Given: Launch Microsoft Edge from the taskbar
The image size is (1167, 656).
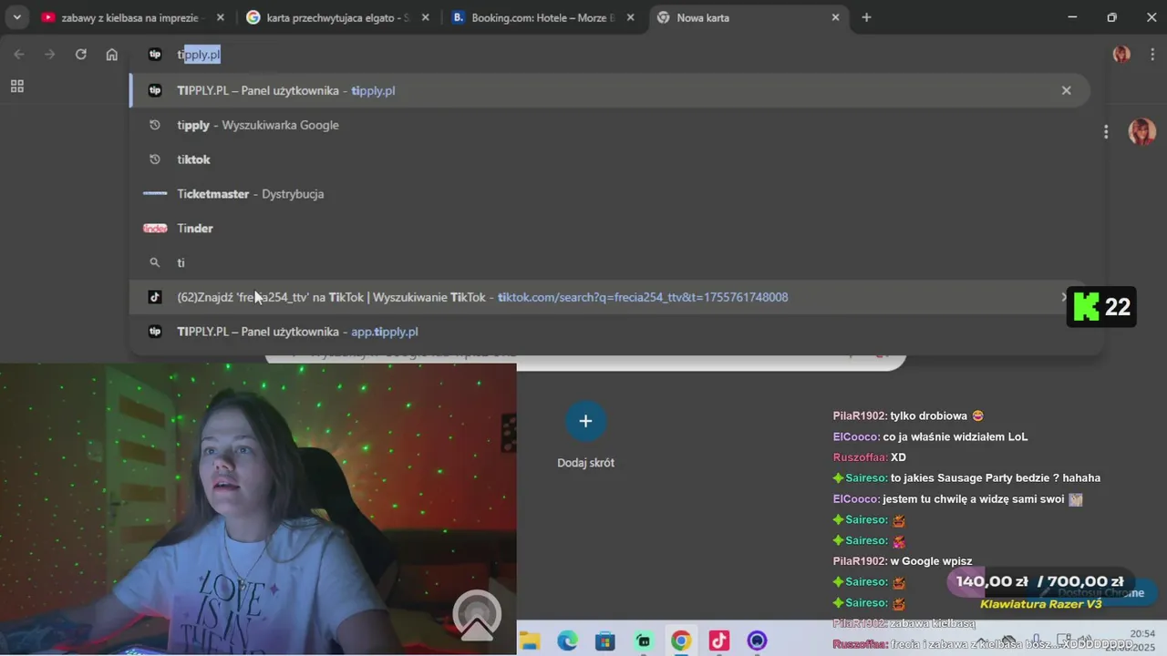Looking at the screenshot, I should click(567, 641).
